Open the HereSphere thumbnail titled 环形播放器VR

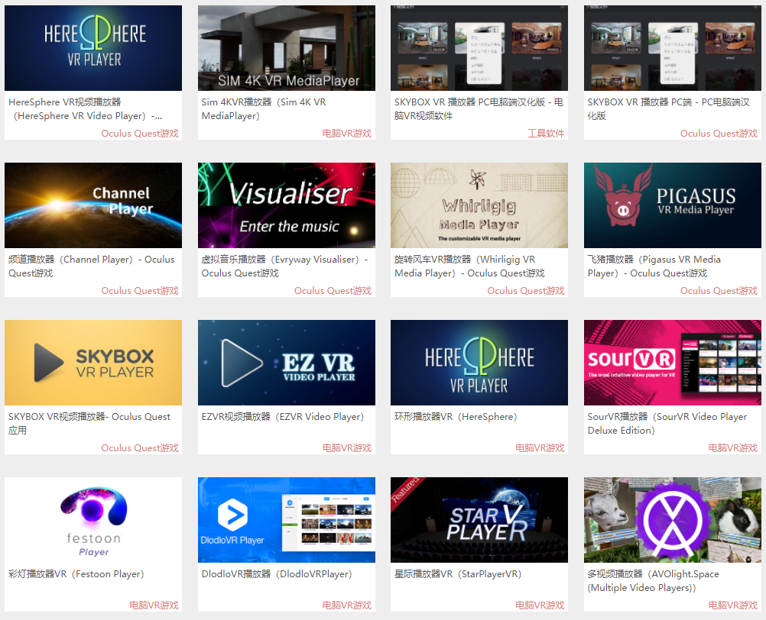tap(479, 363)
